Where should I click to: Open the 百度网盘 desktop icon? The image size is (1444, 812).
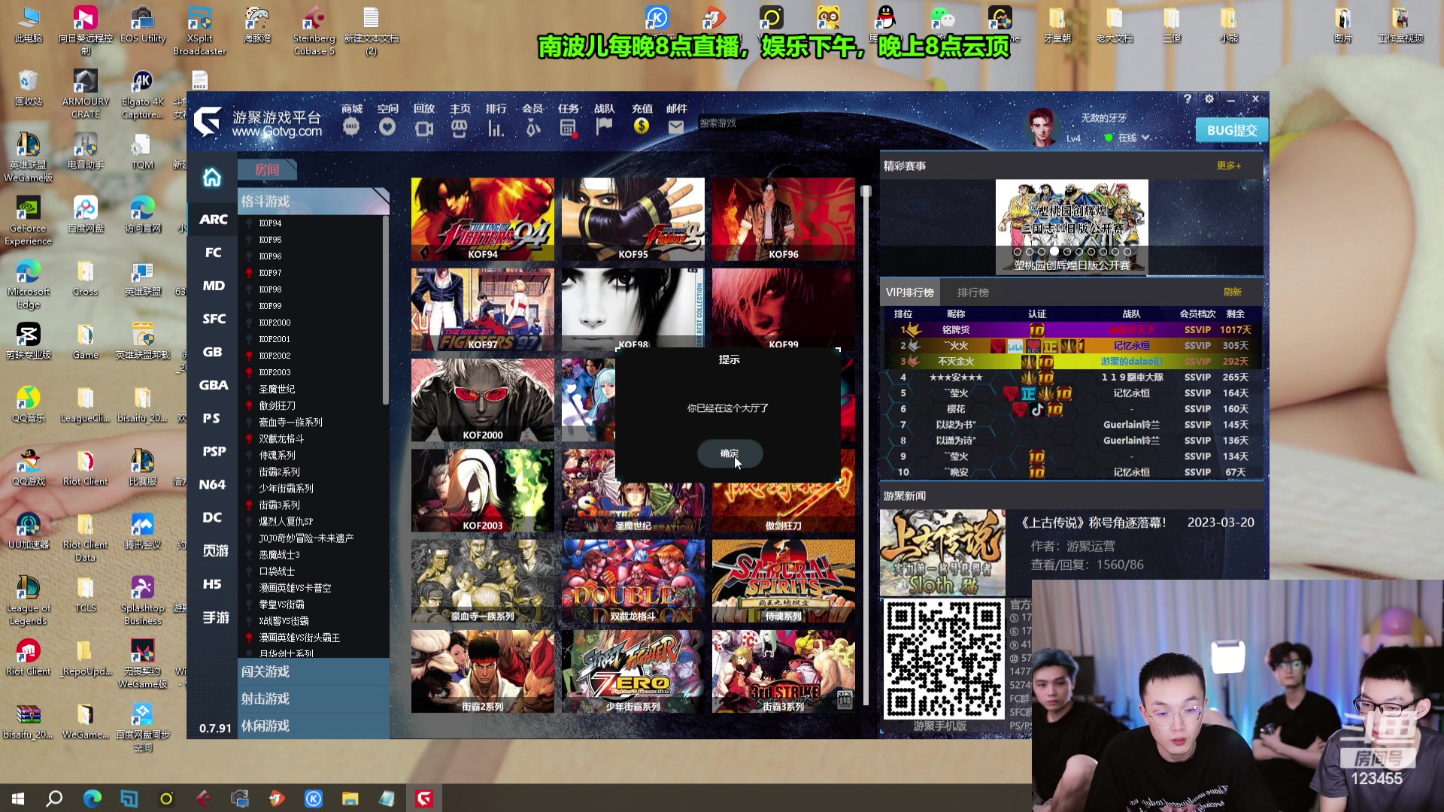point(86,214)
